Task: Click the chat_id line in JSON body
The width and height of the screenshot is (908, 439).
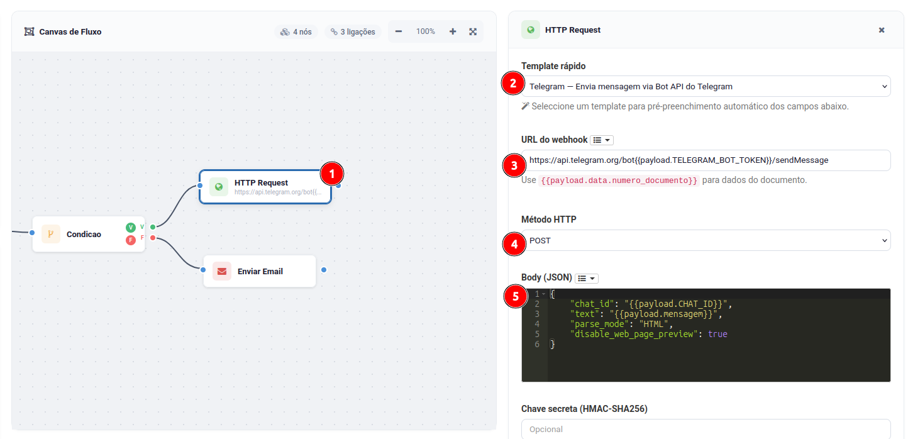Action: click(x=651, y=304)
